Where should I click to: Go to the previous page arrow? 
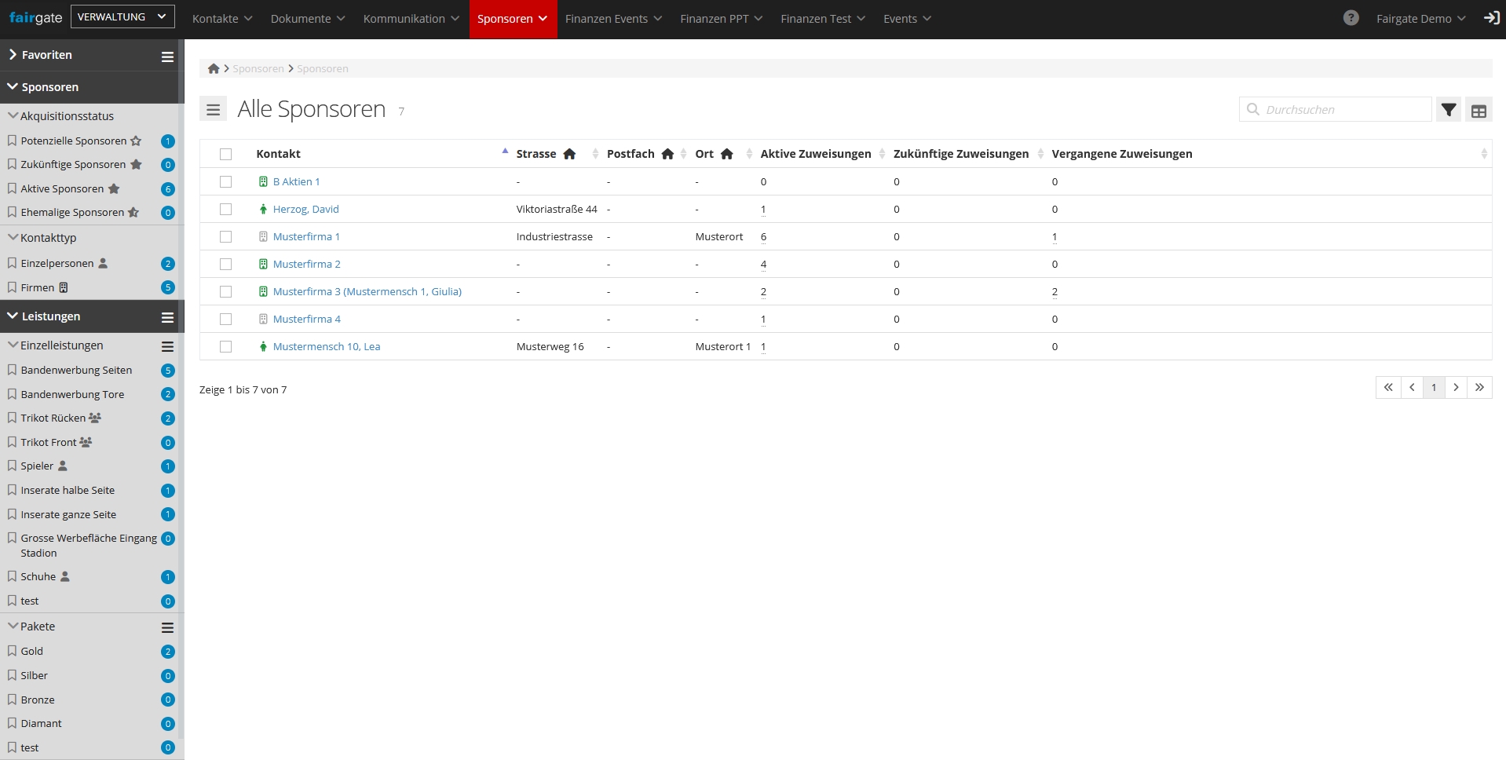tap(1412, 387)
